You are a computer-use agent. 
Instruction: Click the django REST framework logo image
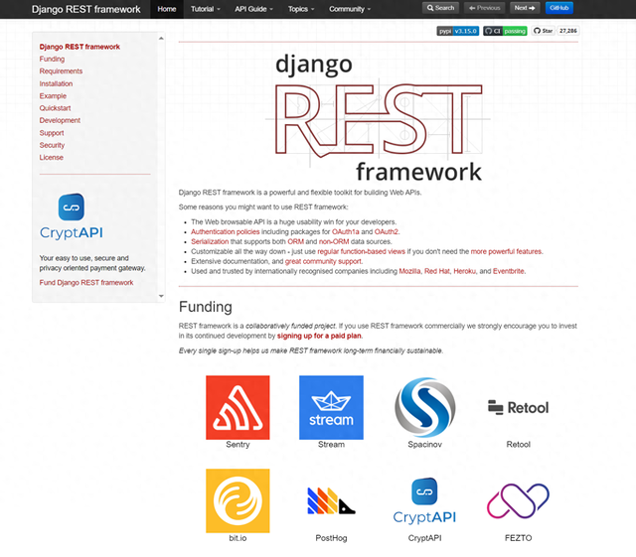coord(378,117)
